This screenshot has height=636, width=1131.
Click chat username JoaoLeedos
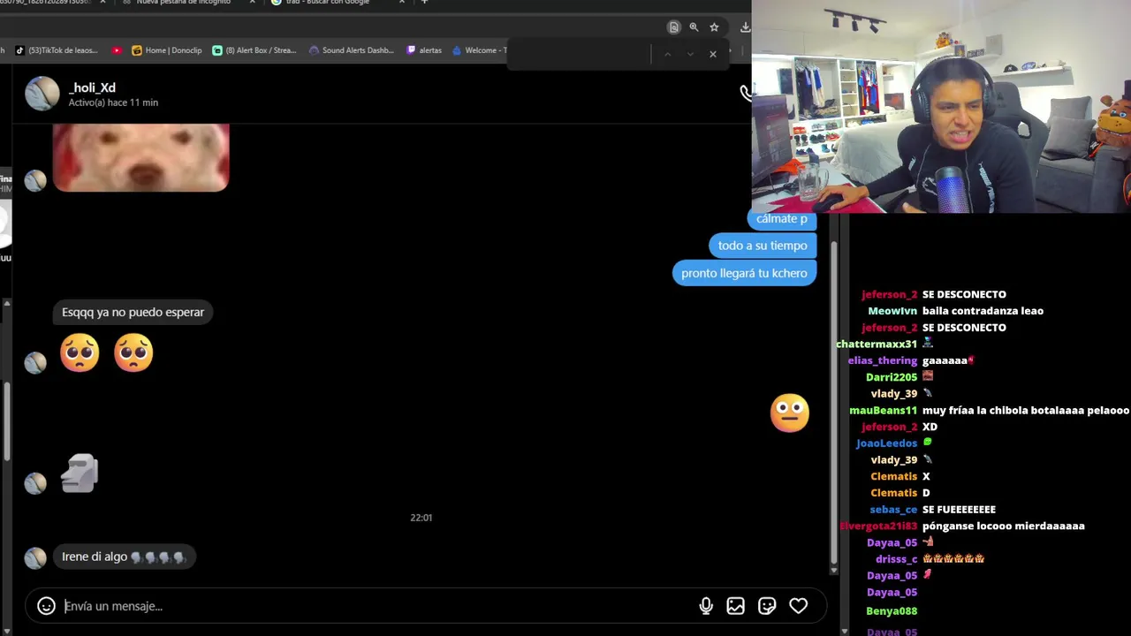(887, 443)
